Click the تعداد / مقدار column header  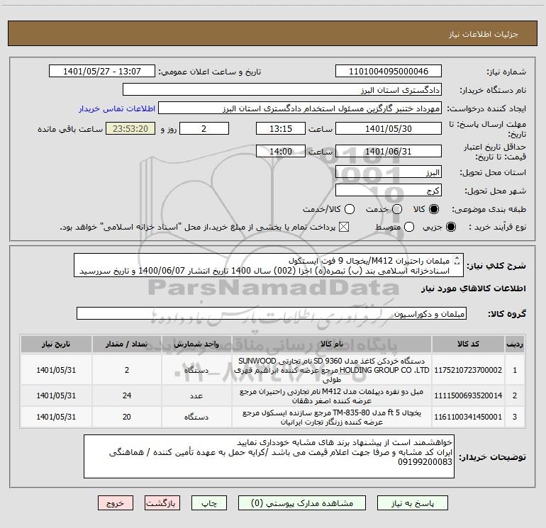point(127,344)
